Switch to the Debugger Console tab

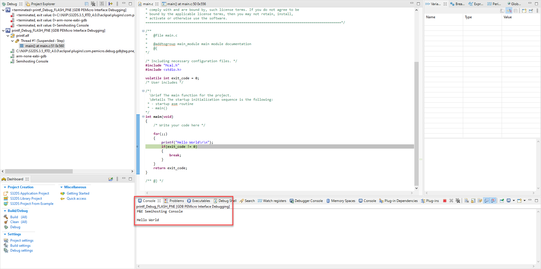[306, 201]
